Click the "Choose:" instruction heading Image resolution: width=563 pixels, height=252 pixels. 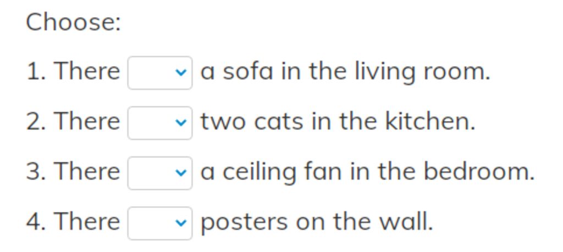74,22
